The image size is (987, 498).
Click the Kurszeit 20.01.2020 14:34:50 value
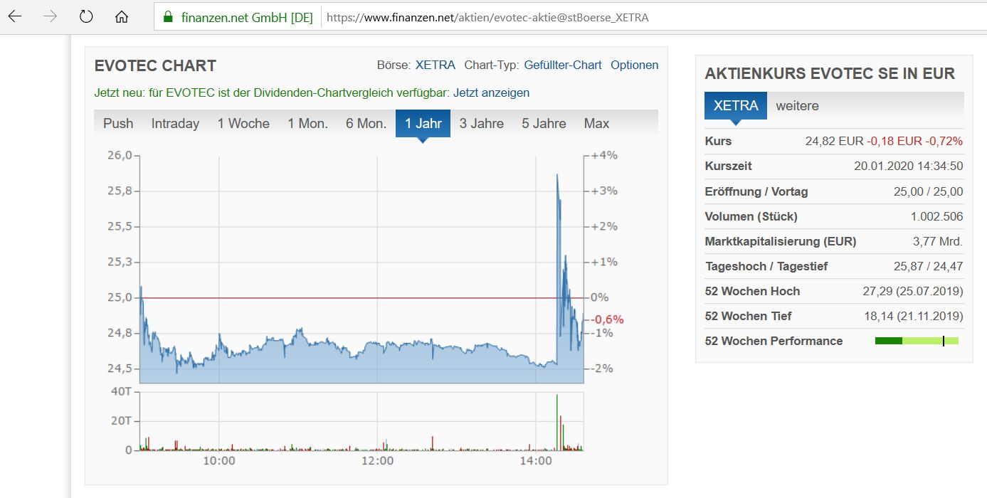(908, 166)
